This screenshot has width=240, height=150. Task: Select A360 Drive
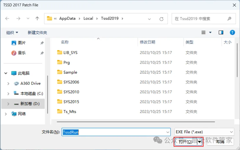[31, 84]
